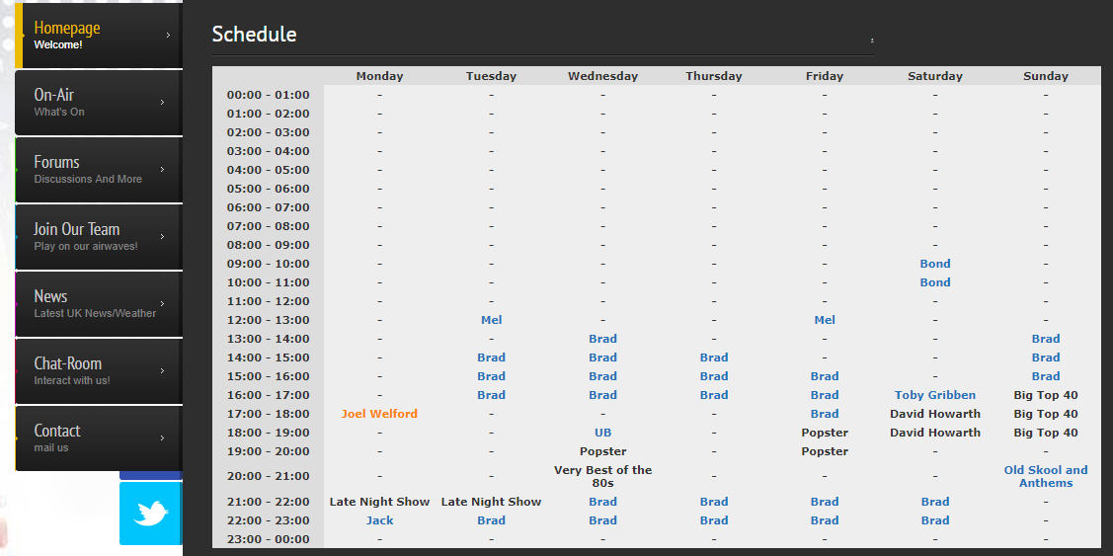Expand the On-Air menu arrow
Viewport: 1113px width, 556px height.
[x=162, y=103]
